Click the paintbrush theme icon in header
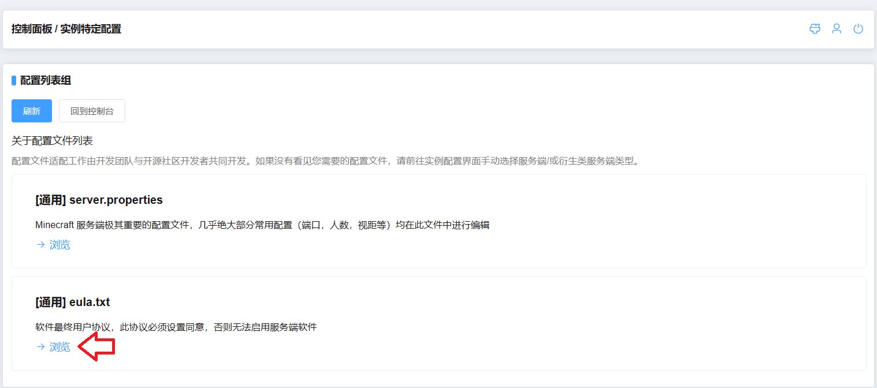This screenshot has height=388, width=877. tap(815, 29)
